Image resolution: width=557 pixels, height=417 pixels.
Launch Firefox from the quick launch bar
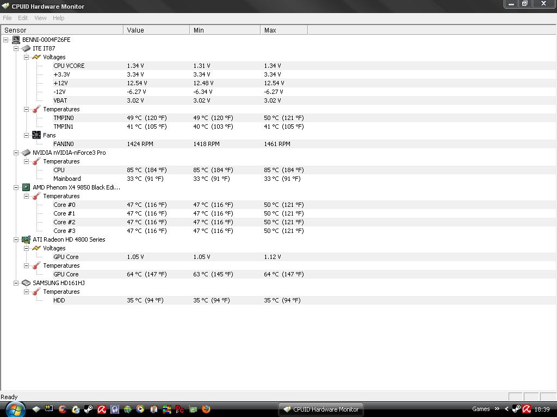pos(206,409)
